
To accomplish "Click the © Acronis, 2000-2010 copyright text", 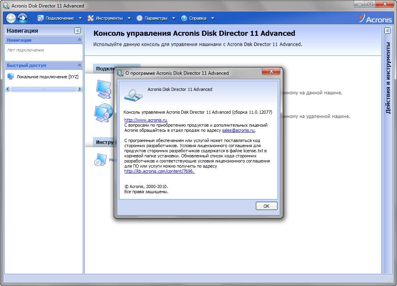I will tap(146, 186).
